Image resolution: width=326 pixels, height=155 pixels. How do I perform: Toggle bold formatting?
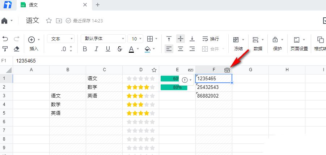[x=85, y=49]
